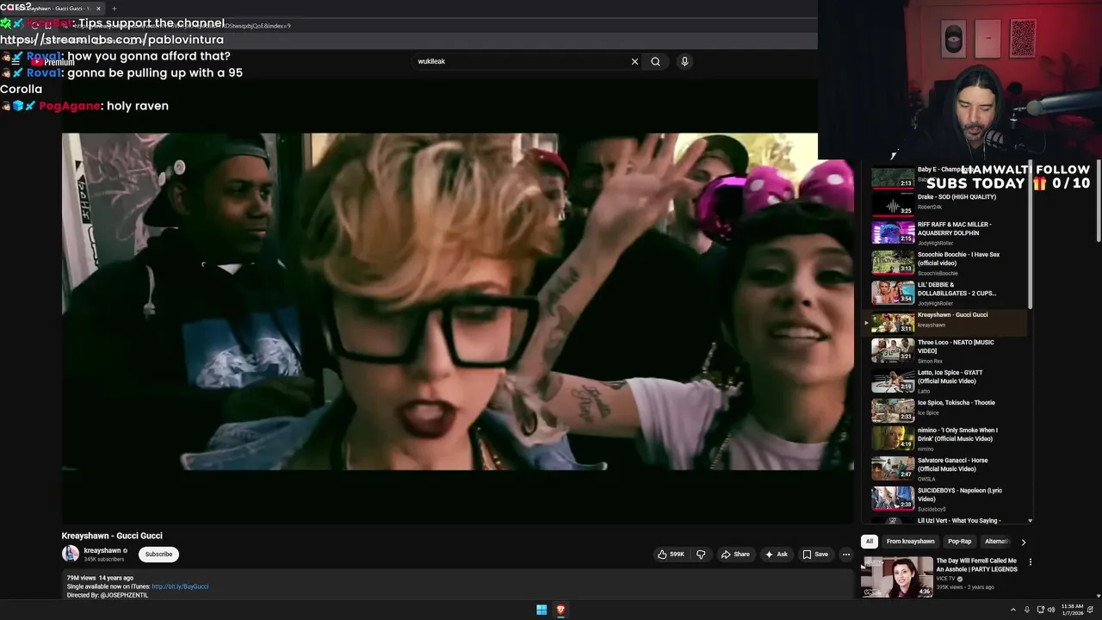
Task: Play Scoochie Boochie - I Have Sex
Action: pyautogui.click(x=946, y=263)
